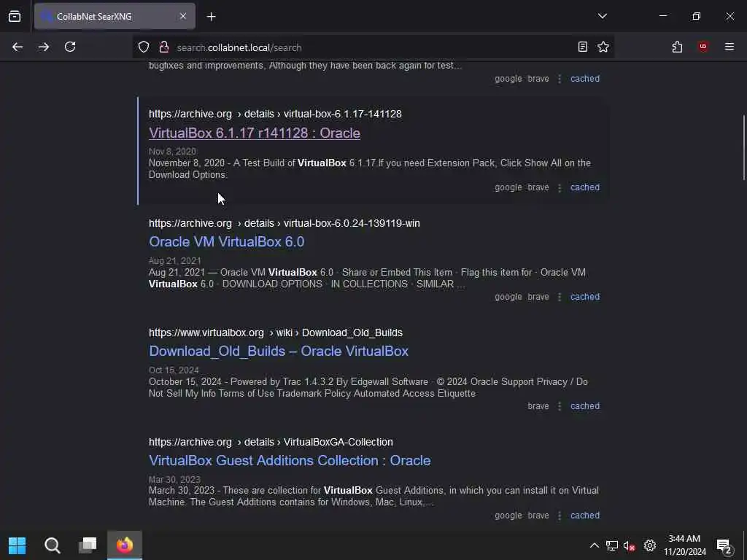Reload the current search page

[x=70, y=47]
